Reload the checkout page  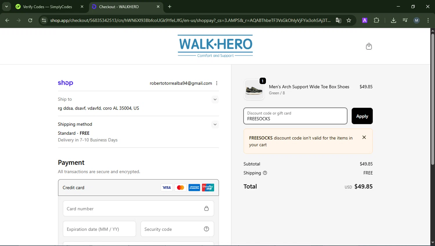(x=30, y=20)
